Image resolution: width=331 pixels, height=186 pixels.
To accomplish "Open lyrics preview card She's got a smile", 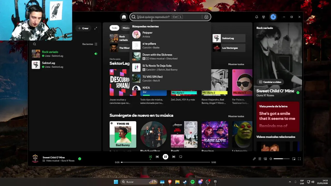I will coord(278,117).
